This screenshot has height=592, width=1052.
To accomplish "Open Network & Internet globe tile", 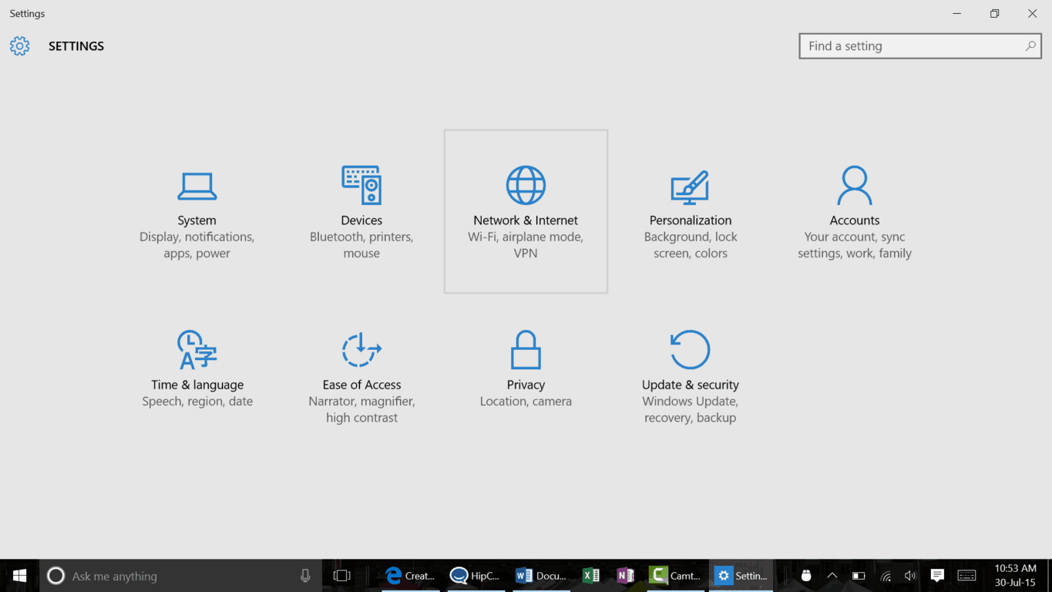I will [526, 212].
